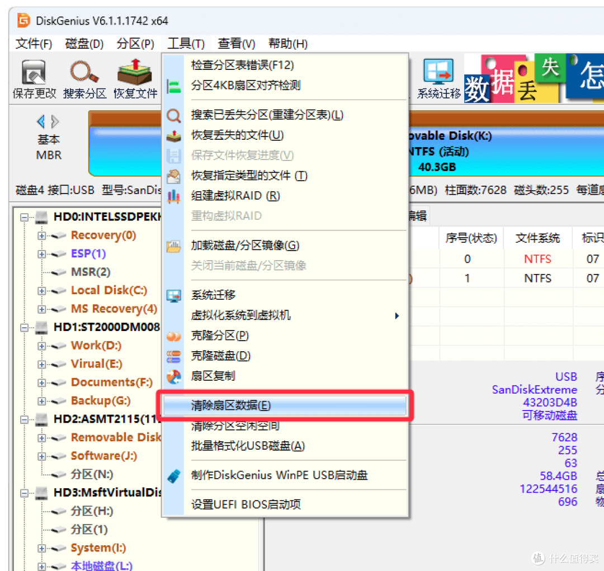604x571 pixels.
Task: Choose 克隆磁盘(D) clone disk entry
Action: tap(285, 356)
